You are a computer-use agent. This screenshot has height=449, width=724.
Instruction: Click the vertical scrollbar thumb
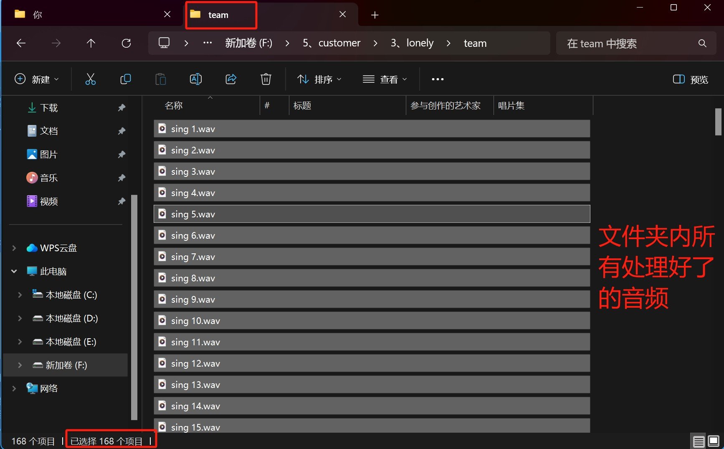pos(718,122)
